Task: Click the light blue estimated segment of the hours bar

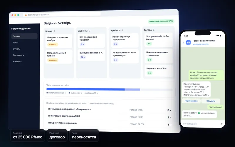Action: click(132, 89)
